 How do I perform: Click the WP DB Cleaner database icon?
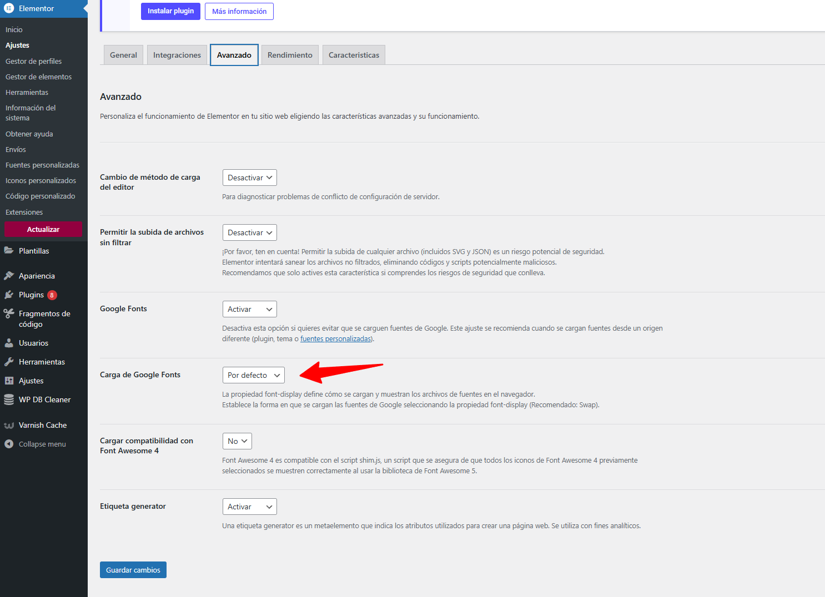tap(9, 399)
